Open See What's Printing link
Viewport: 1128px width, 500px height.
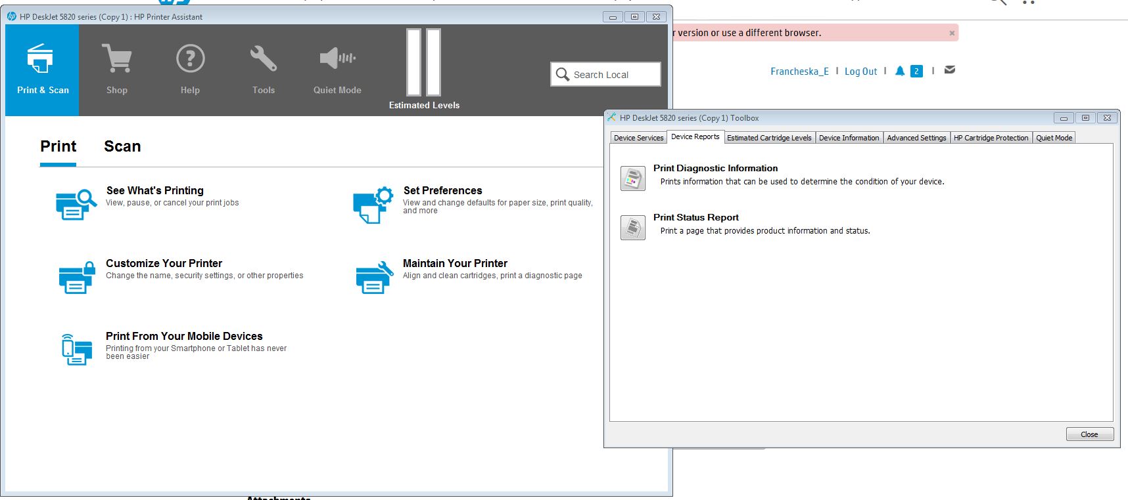point(154,190)
